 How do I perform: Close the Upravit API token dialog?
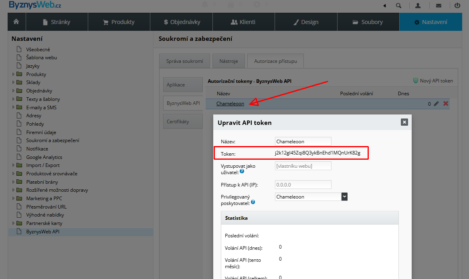pyautogui.click(x=404, y=122)
